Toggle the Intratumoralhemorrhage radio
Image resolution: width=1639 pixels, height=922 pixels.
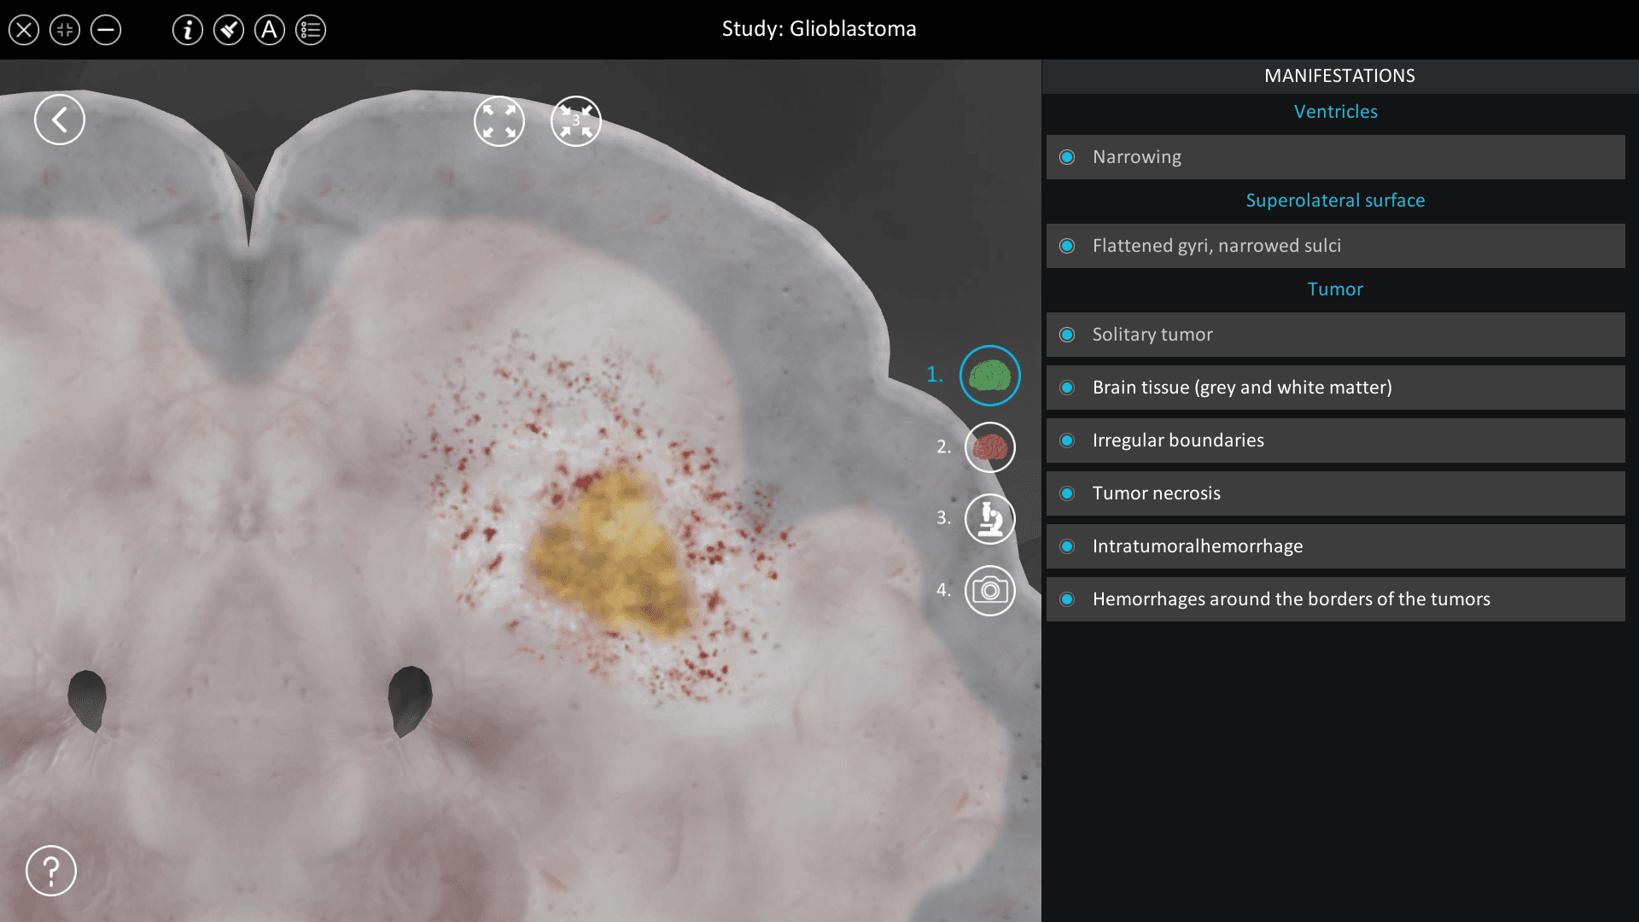[x=1067, y=546]
